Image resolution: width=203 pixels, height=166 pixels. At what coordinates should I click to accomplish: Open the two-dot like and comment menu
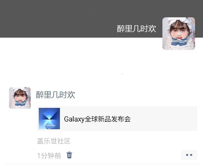click(189, 155)
